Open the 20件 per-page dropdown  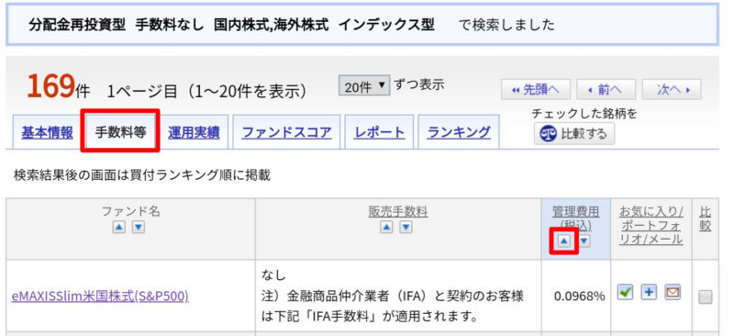click(364, 86)
